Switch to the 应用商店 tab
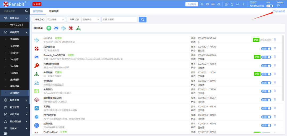Screen dimensions: 287x136 (54, 11)
